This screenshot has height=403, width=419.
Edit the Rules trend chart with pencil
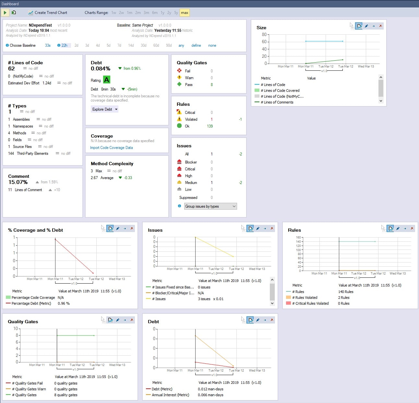pyautogui.click(x=398, y=228)
